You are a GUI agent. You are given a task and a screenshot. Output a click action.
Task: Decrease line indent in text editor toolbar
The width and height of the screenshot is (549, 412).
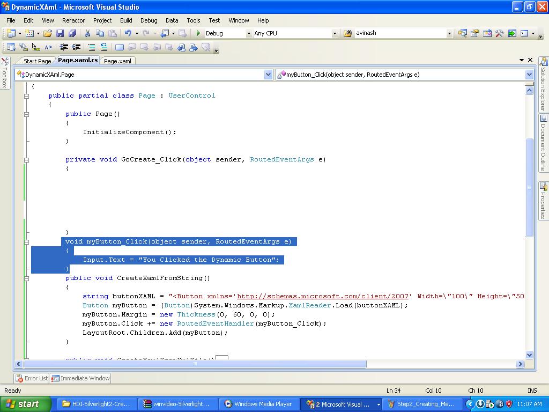coord(64,47)
